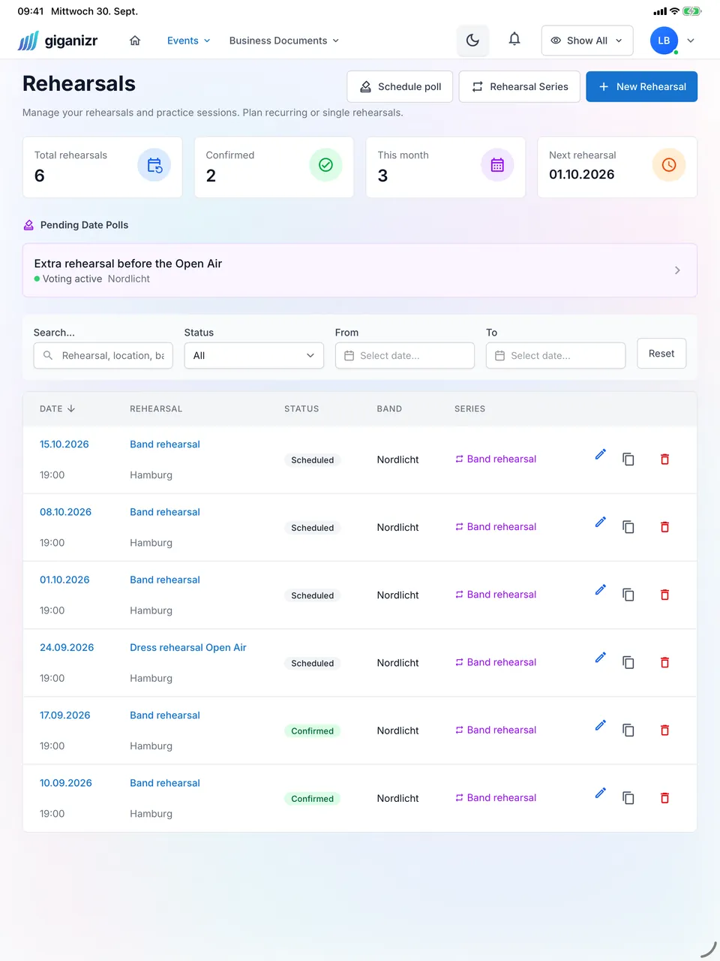Screen dimensions: 720x961
Task: Create a New Rehearsal
Action: tap(642, 86)
